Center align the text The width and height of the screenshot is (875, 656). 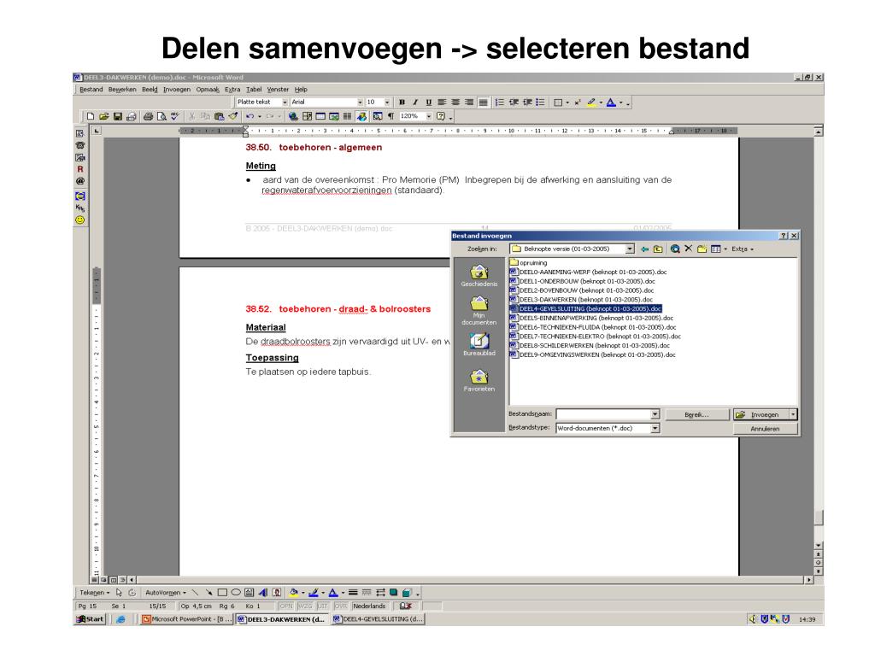[x=455, y=102]
